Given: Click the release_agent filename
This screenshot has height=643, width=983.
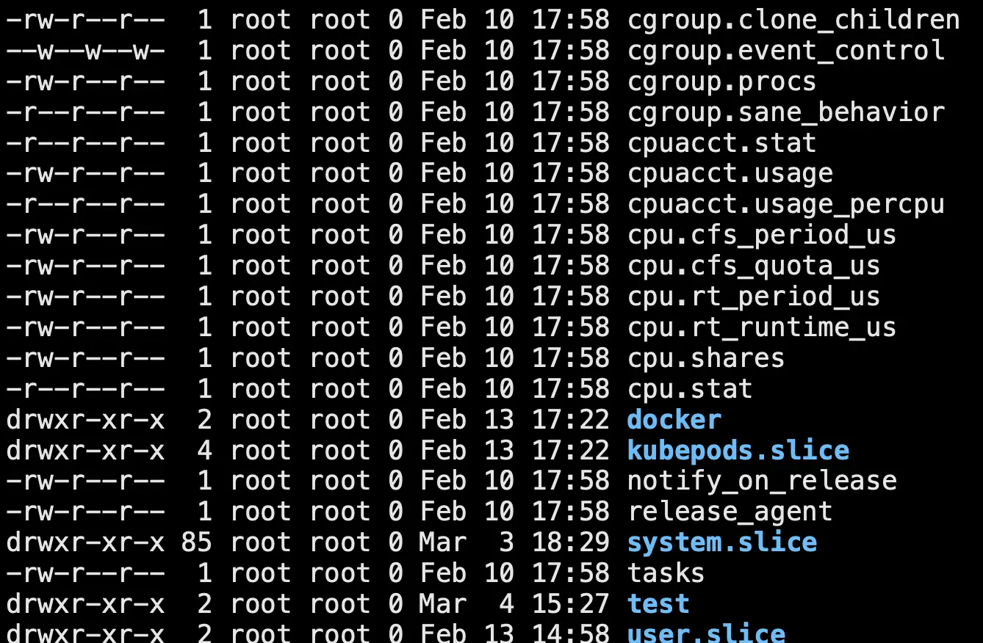Looking at the screenshot, I should click(730, 512).
